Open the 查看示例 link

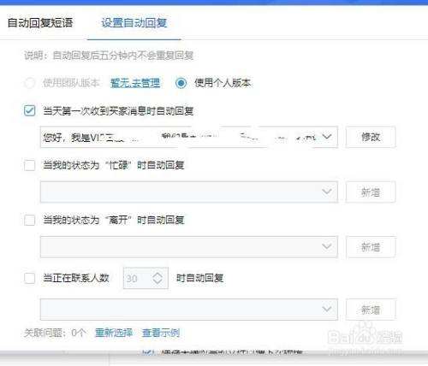coord(161,333)
